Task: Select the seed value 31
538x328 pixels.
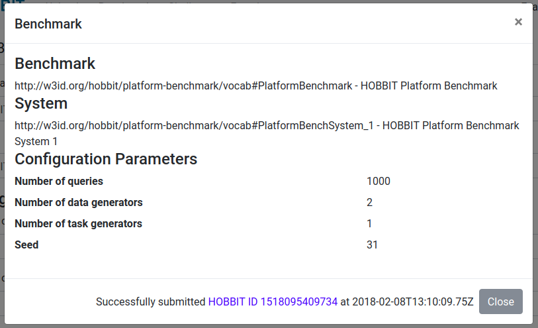Action: (x=372, y=245)
